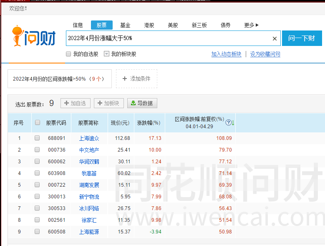Open the 设为收藏问句 link
Image resolution: width=325 pixels, height=246 pixels.
click(265, 54)
